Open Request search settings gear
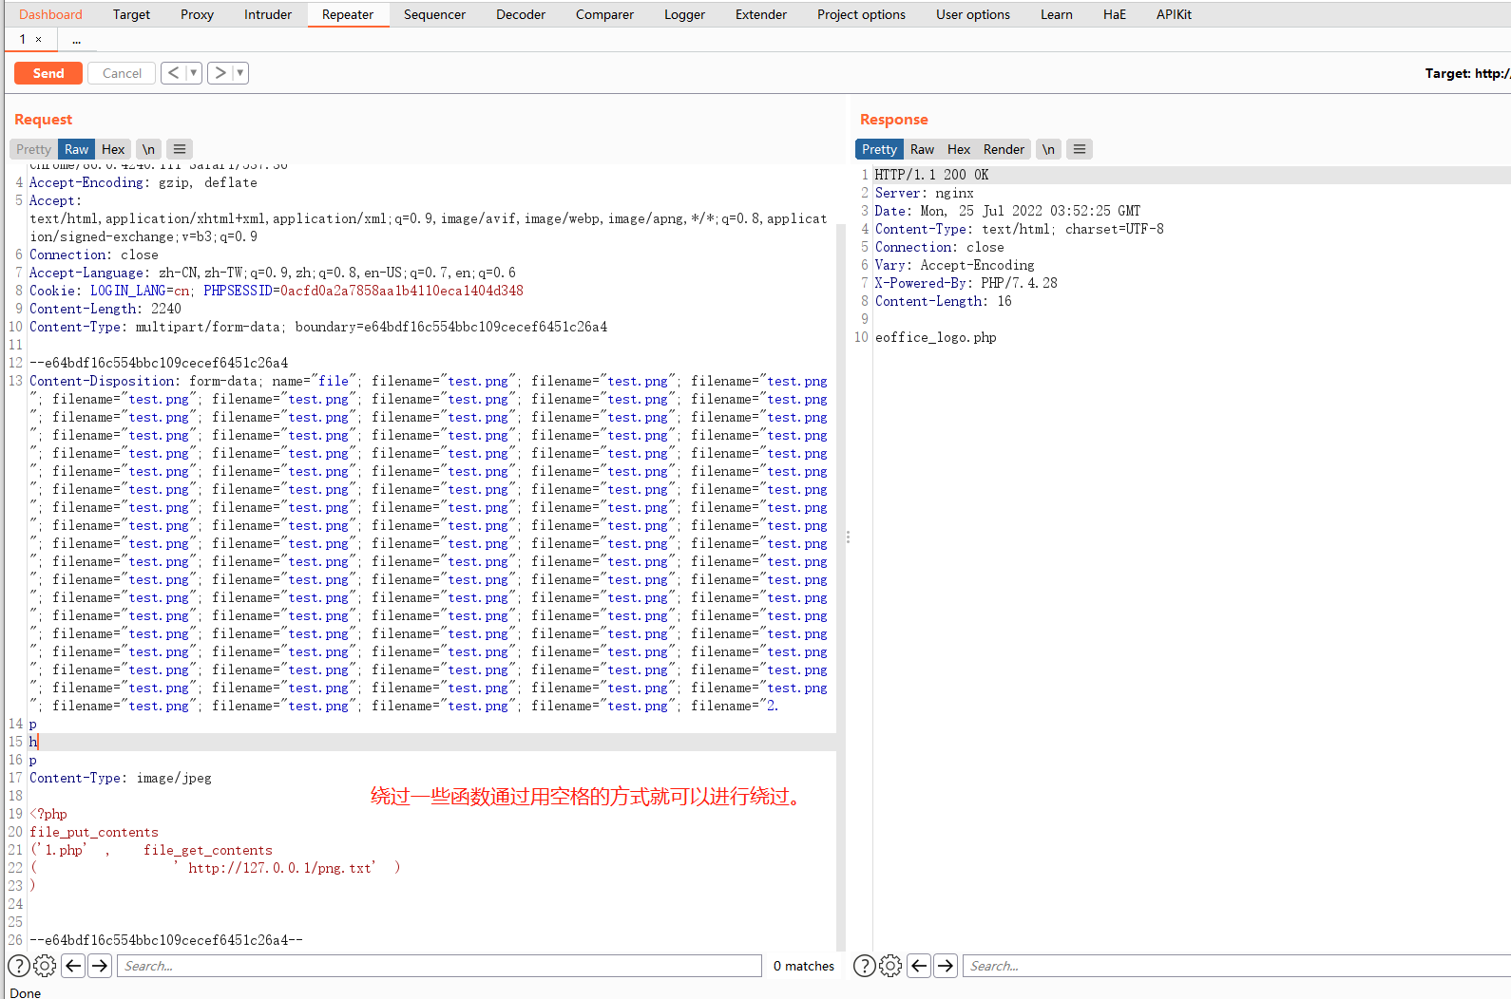 [45, 966]
